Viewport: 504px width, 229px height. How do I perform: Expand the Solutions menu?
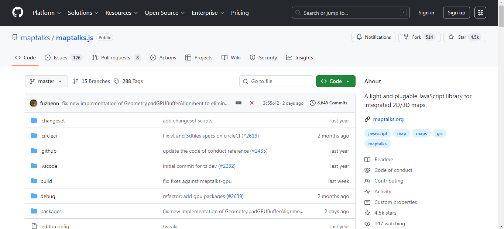83,13
